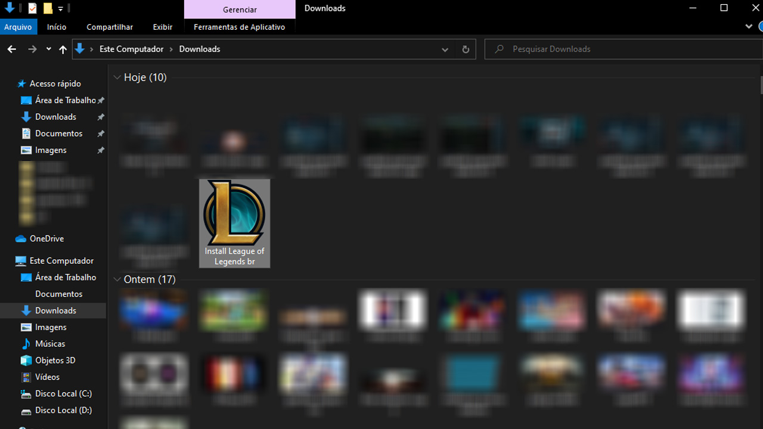Viewport: 763px width, 429px height.
Task: Switch to the Compartilhar ribbon tab
Action: tap(110, 27)
